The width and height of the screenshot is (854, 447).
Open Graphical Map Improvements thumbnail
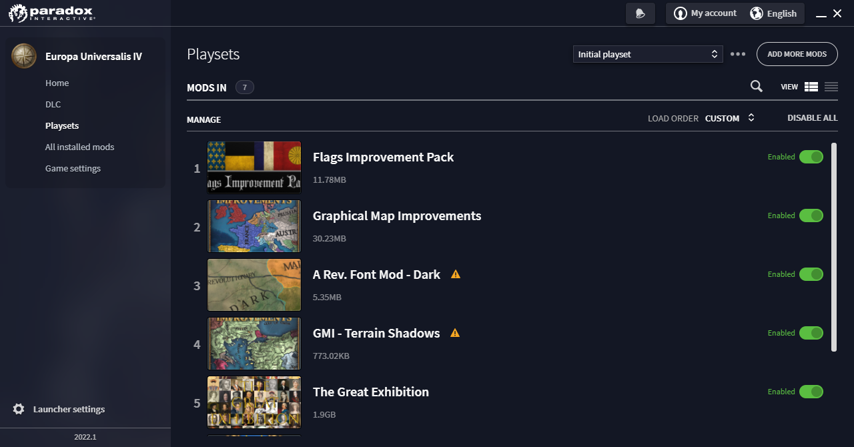click(x=254, y=226)
